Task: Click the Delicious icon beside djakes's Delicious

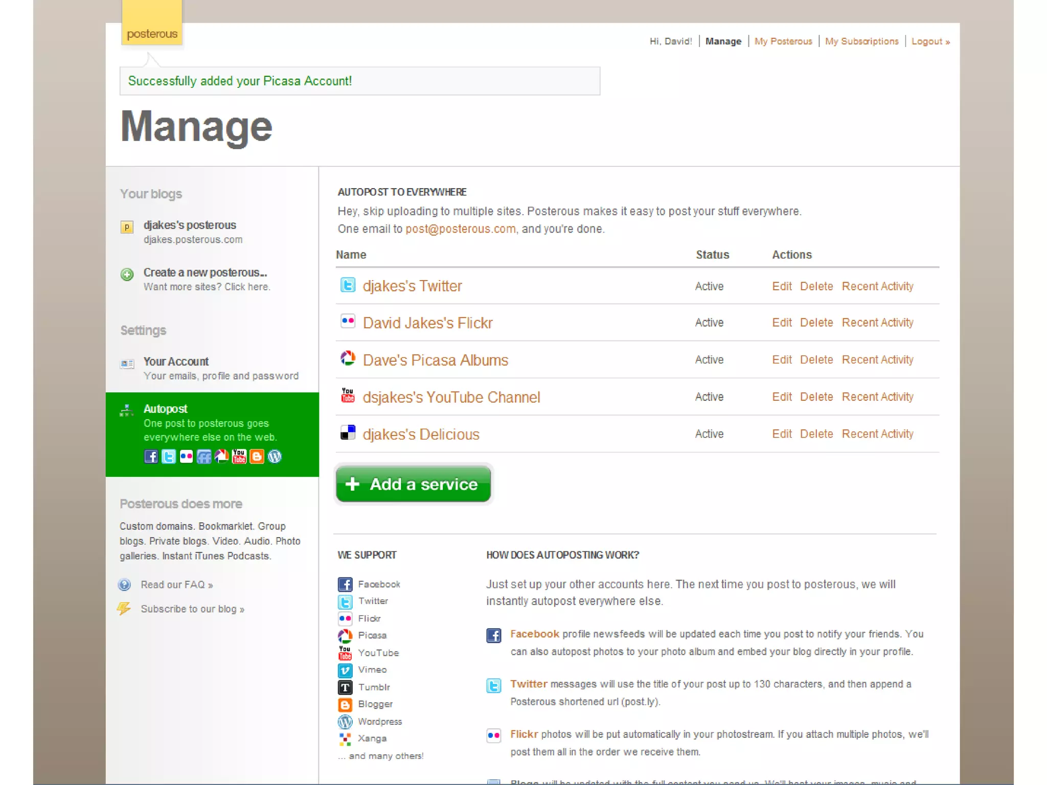Action: point(348,433)
